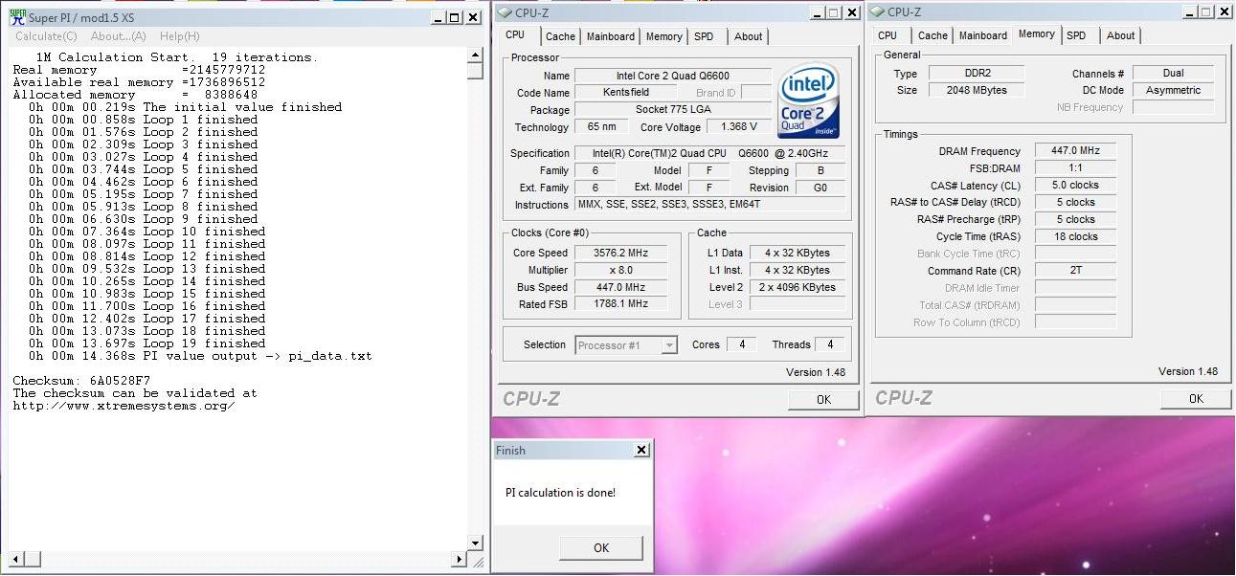Click the Checksum: 6A0528F7 line

(81, 381)
